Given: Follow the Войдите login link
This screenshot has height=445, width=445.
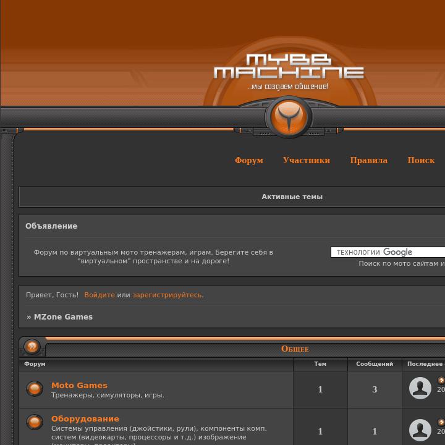Looking at the screenshot, I should coord(100,295).
